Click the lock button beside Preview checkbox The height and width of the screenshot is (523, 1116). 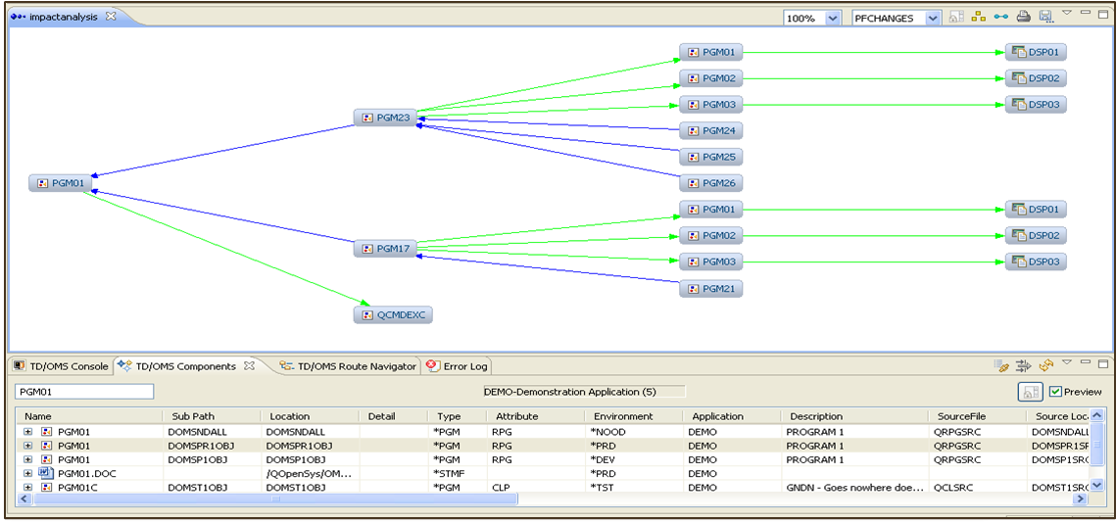(1031, 392)
